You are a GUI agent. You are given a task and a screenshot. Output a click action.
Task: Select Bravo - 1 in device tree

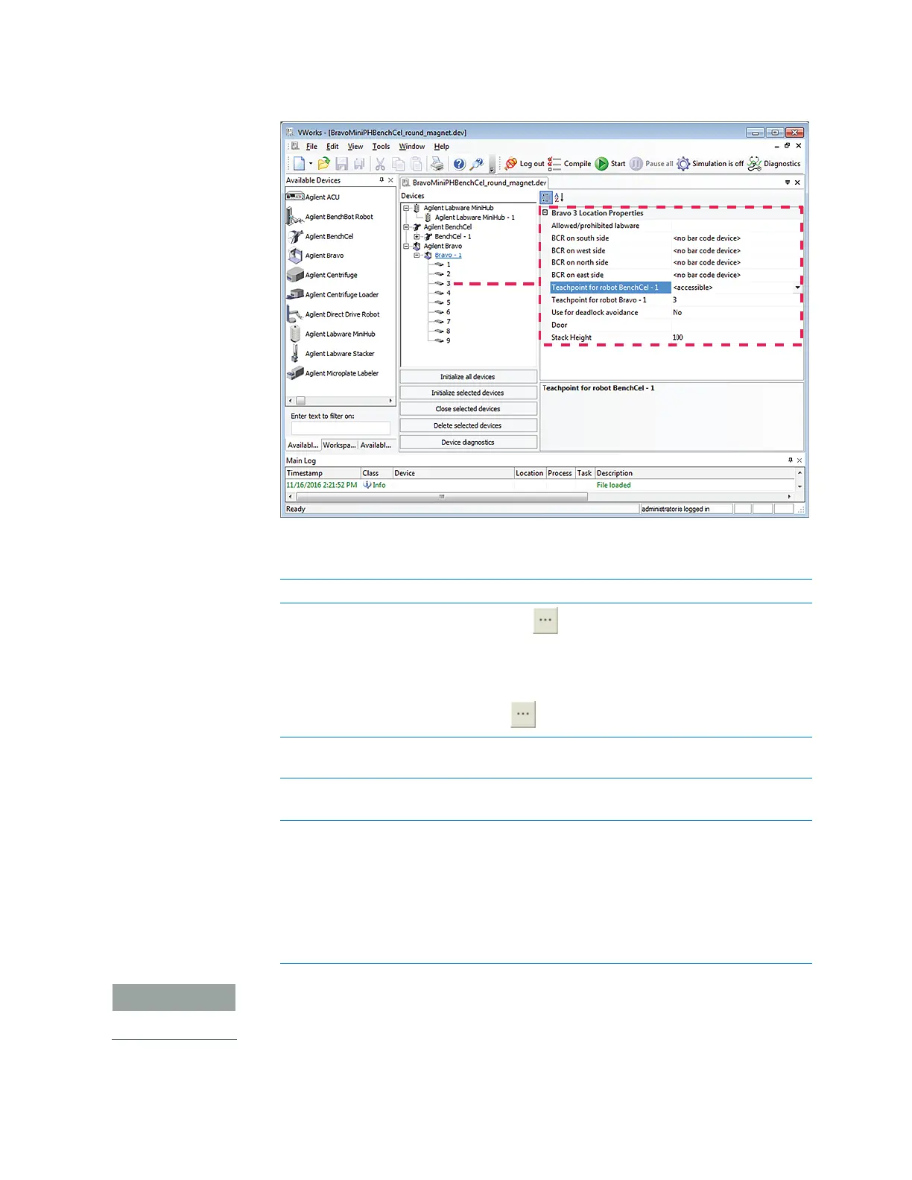pyautogui.click(x=448, y=256)
